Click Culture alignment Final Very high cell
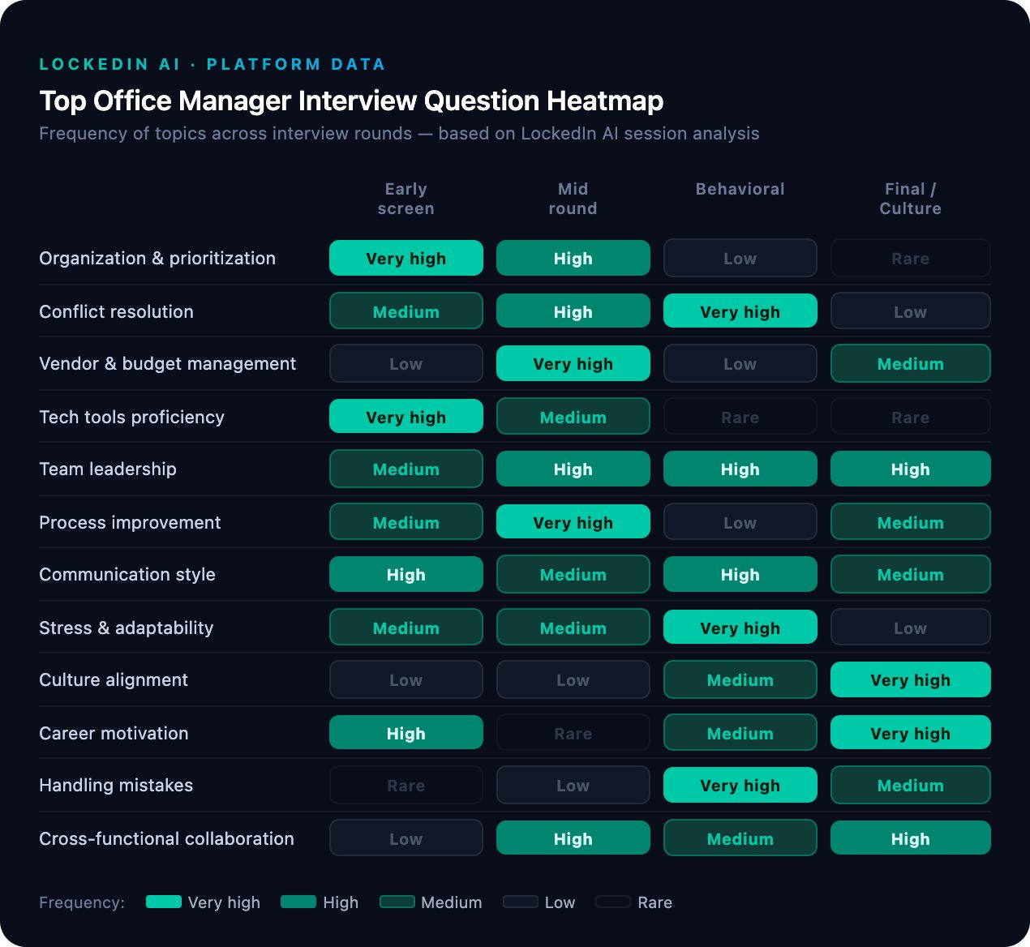The width and height of the screenshot is (1030, 947). (911, 679)
